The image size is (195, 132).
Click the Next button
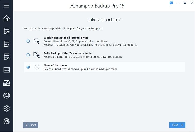pos(177,125)
